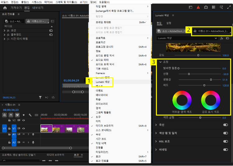Reset the 모션 effect parameters

51,30
